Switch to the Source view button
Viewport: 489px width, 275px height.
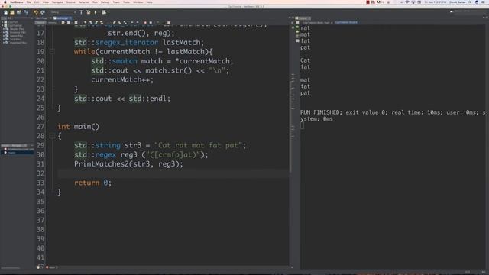pos(40,22)
